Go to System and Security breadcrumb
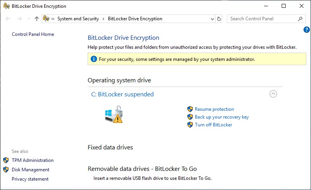This screenshot has width=311, height=190. [x=78, y=19]
